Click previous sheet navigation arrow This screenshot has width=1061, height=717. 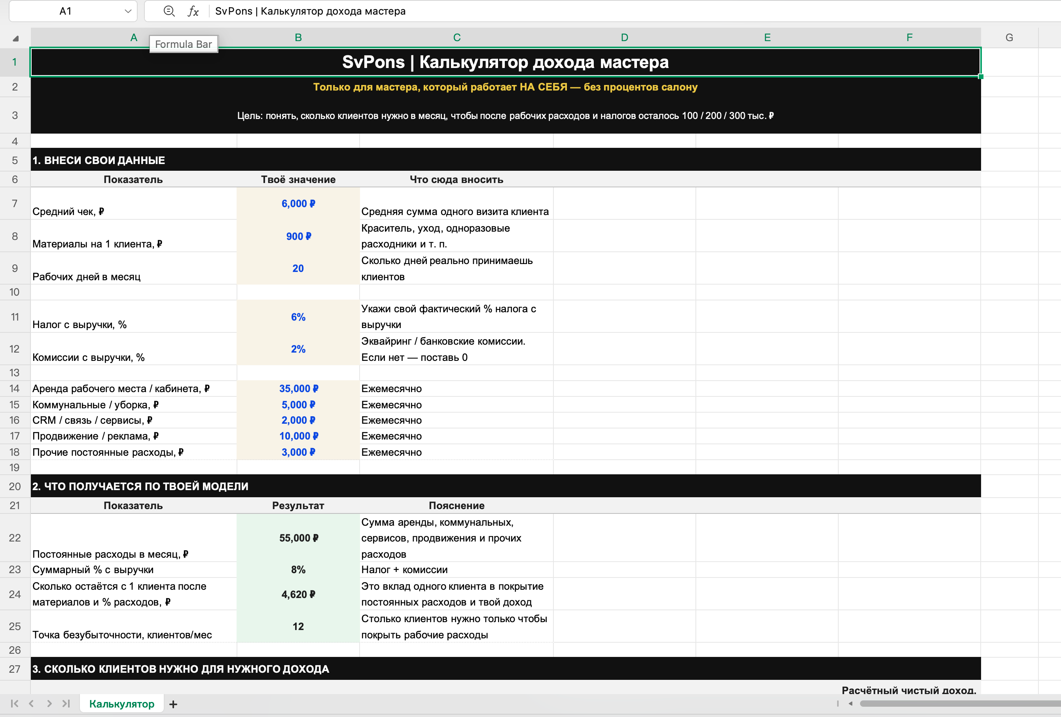tap(32, 703)
